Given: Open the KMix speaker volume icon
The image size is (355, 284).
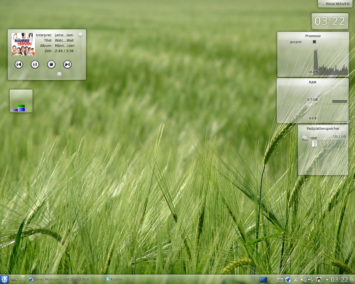Looking at the screenshot, I should pyautogui.click(x=303, y=280).
